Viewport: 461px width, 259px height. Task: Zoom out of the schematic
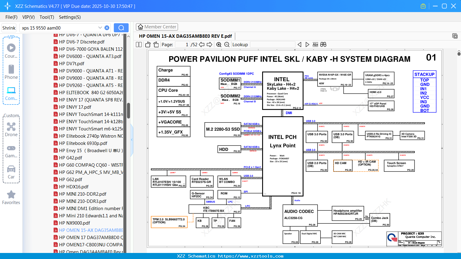click(227, 44)
